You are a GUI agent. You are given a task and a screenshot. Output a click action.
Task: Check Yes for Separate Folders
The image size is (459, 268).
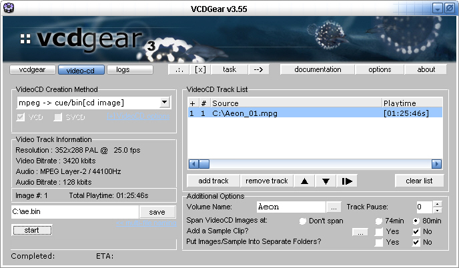379,242
